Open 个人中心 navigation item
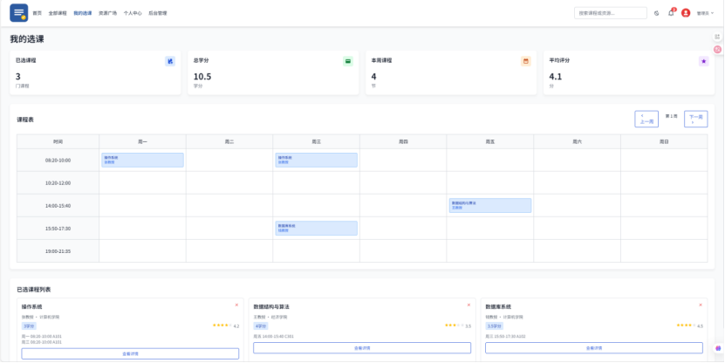Screen dimensions: 725x363 coord(133,13)
